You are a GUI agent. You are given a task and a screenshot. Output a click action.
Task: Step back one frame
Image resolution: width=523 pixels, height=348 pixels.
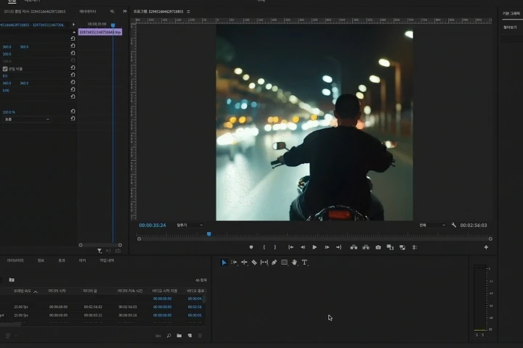click(x=303, y=247)
